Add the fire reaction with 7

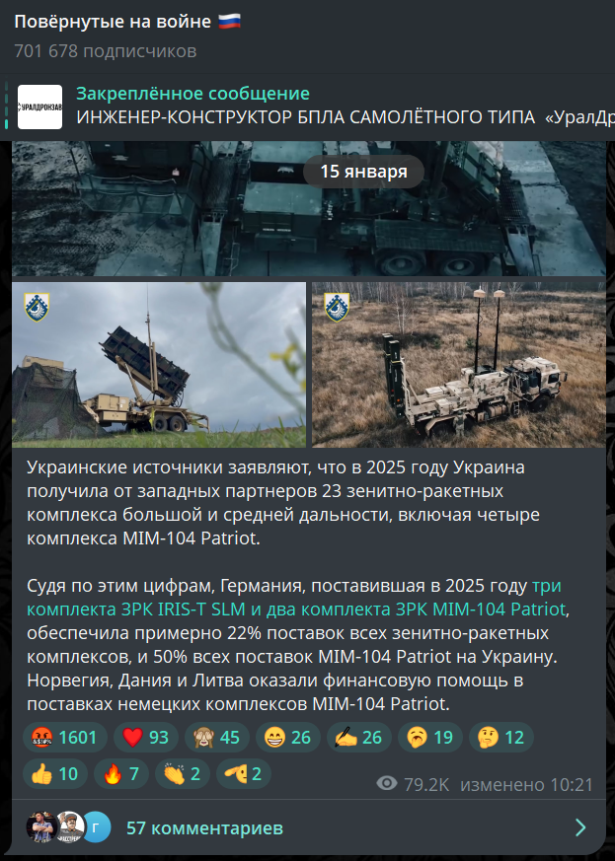[x=120, y=773]
